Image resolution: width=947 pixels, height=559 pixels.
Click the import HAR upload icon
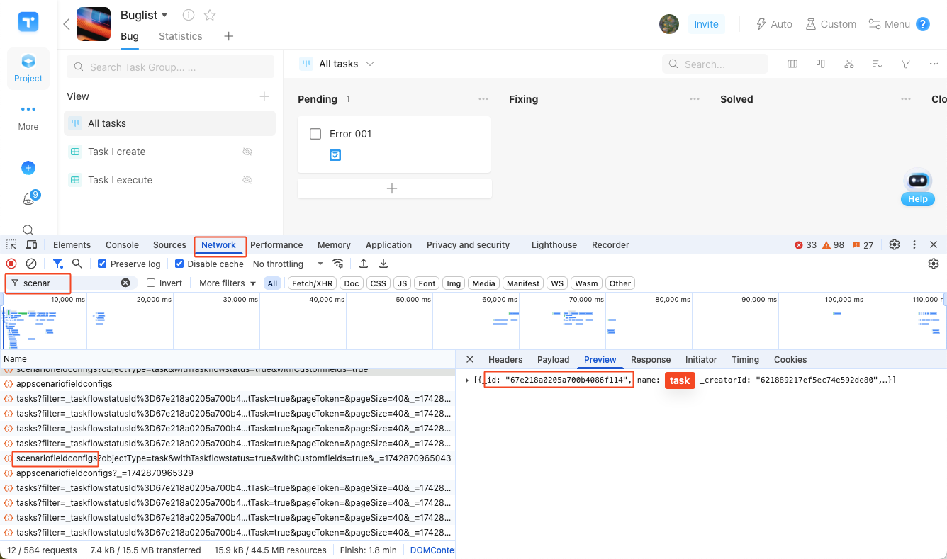tap(364, 264)
